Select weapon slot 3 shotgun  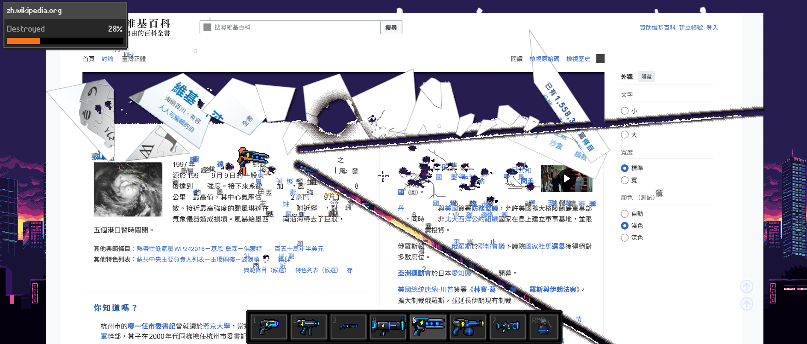348,327
